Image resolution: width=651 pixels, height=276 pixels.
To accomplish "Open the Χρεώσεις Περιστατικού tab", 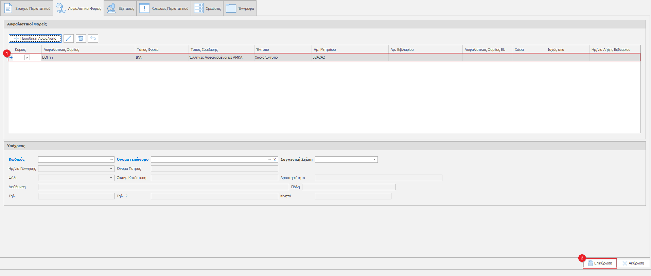I will tap(164, 8).
